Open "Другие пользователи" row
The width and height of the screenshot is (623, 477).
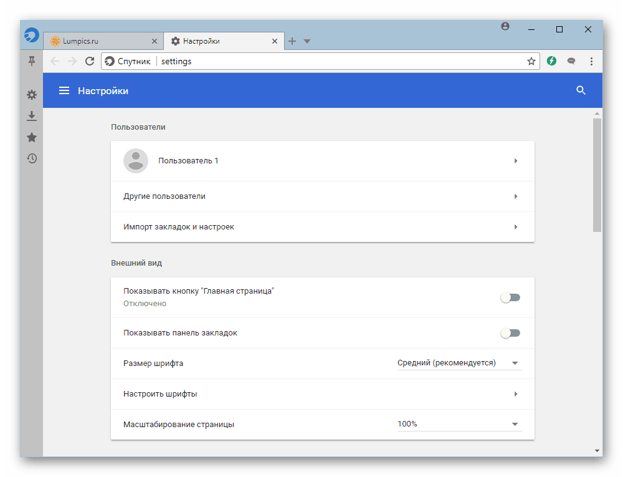[x=322, y=196]
